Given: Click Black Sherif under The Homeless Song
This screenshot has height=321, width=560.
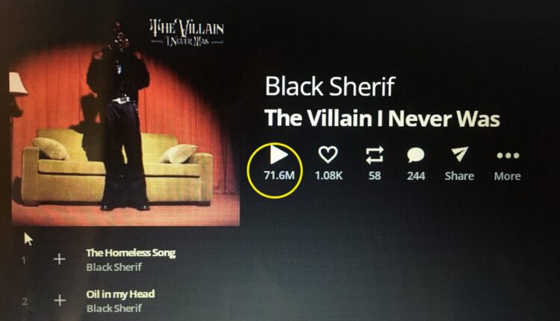Looking at the screenshot, I should 114,267.
